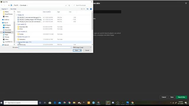This screenshot has width=189, height=106.
Task: Click Downloads in address breadcrumb
Action: [x=23, y=5]
